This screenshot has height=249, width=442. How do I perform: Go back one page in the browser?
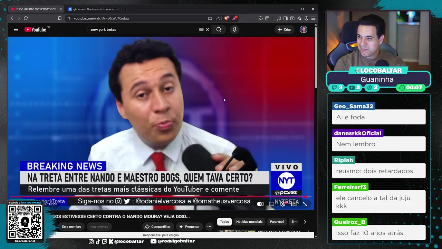12,18
